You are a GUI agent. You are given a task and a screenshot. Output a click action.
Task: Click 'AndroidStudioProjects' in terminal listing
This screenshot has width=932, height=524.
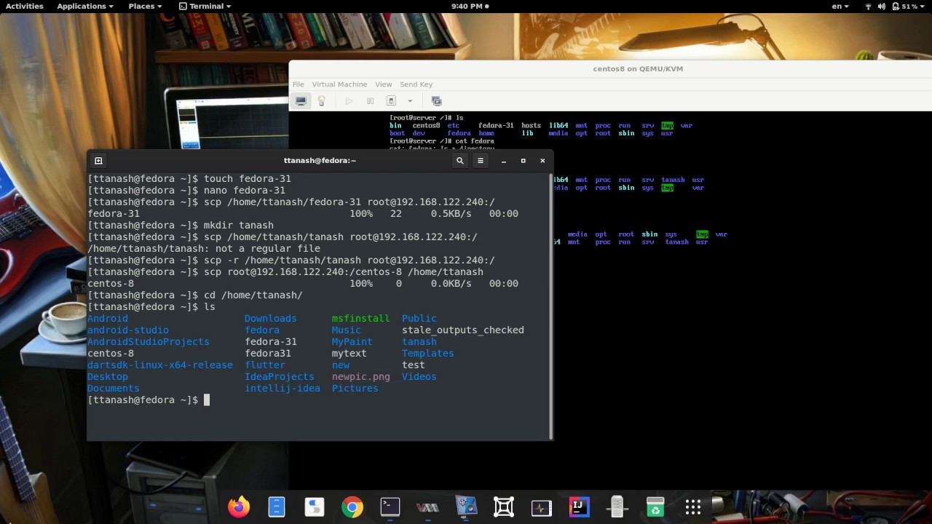tap(149, 342)
